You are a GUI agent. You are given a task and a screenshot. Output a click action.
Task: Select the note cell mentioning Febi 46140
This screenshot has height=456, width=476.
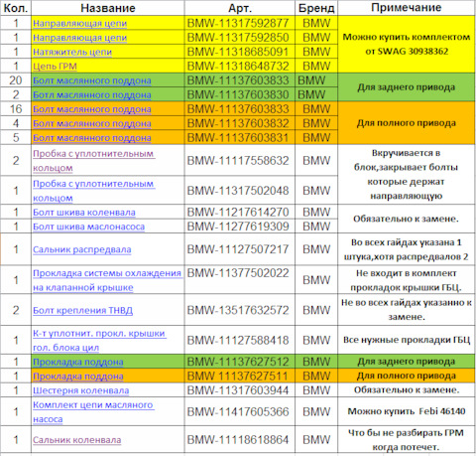[x=407, y=411]
